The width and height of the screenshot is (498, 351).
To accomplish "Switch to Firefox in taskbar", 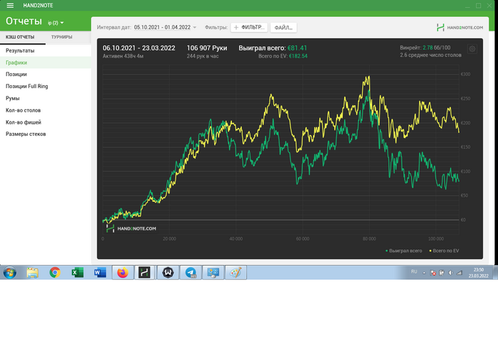I will pos(122,273).
